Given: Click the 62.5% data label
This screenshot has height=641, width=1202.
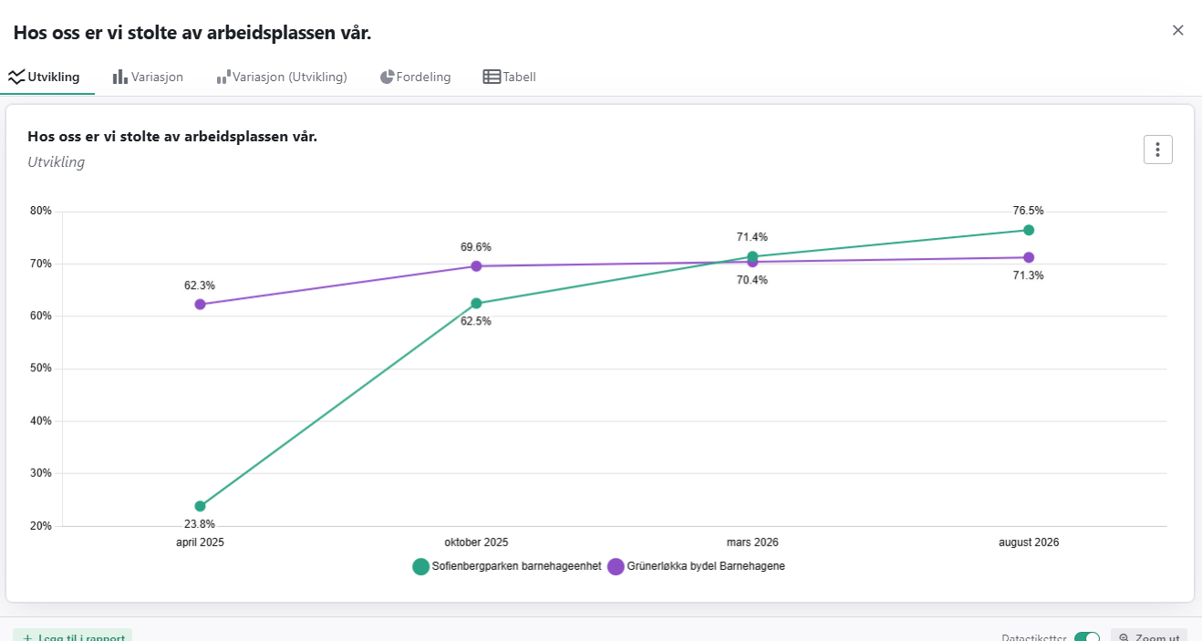Looking at the screenshot, I should [476, 321].
